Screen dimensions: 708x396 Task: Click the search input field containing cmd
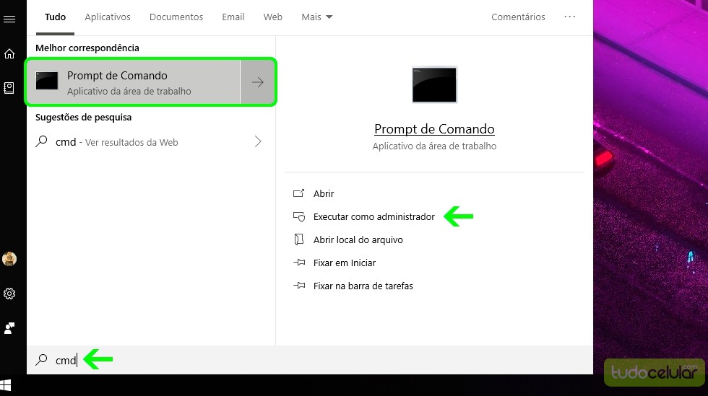(181, 360)
